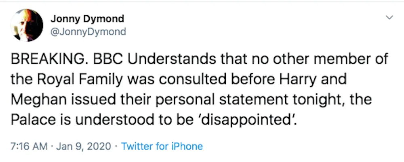Open the @JonnyDymond handle link
This screenshot has height=162, width=404.
tap(88, 32)
